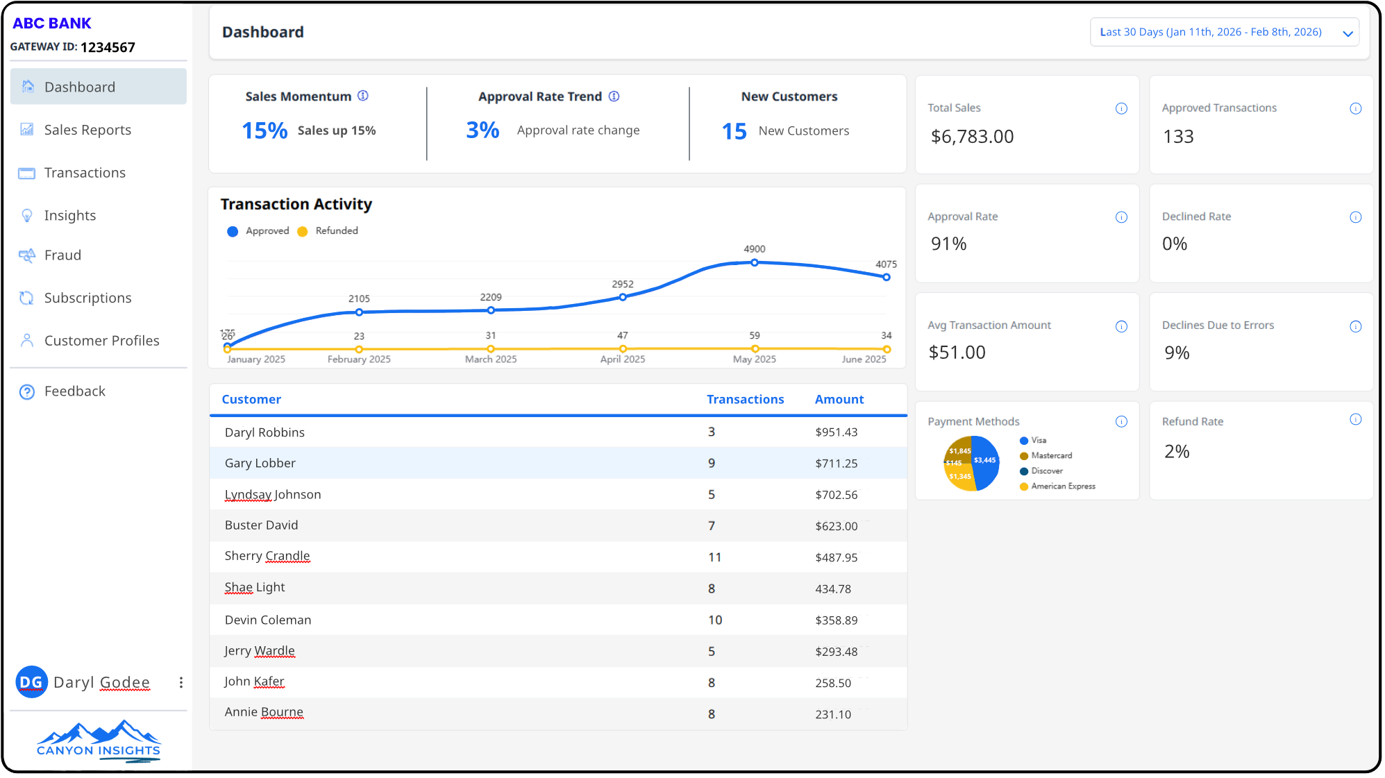Viewport: 1385px width, 778px height.
Task: Click the Declines Due to Errors info icon
Action: coord(1355,326)
